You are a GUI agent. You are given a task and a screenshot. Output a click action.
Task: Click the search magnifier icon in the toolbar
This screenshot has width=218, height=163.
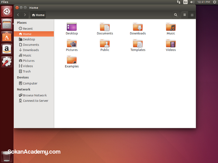coord(176,15)
